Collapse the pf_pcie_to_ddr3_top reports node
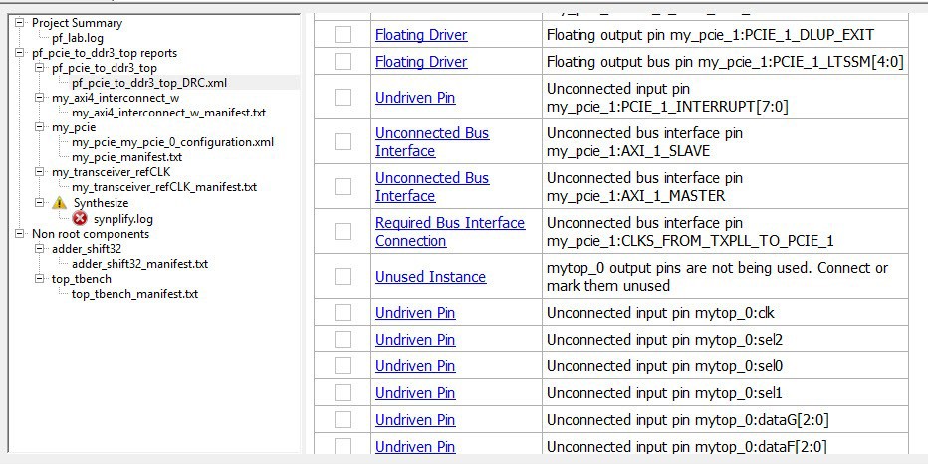 pos(21,53)
